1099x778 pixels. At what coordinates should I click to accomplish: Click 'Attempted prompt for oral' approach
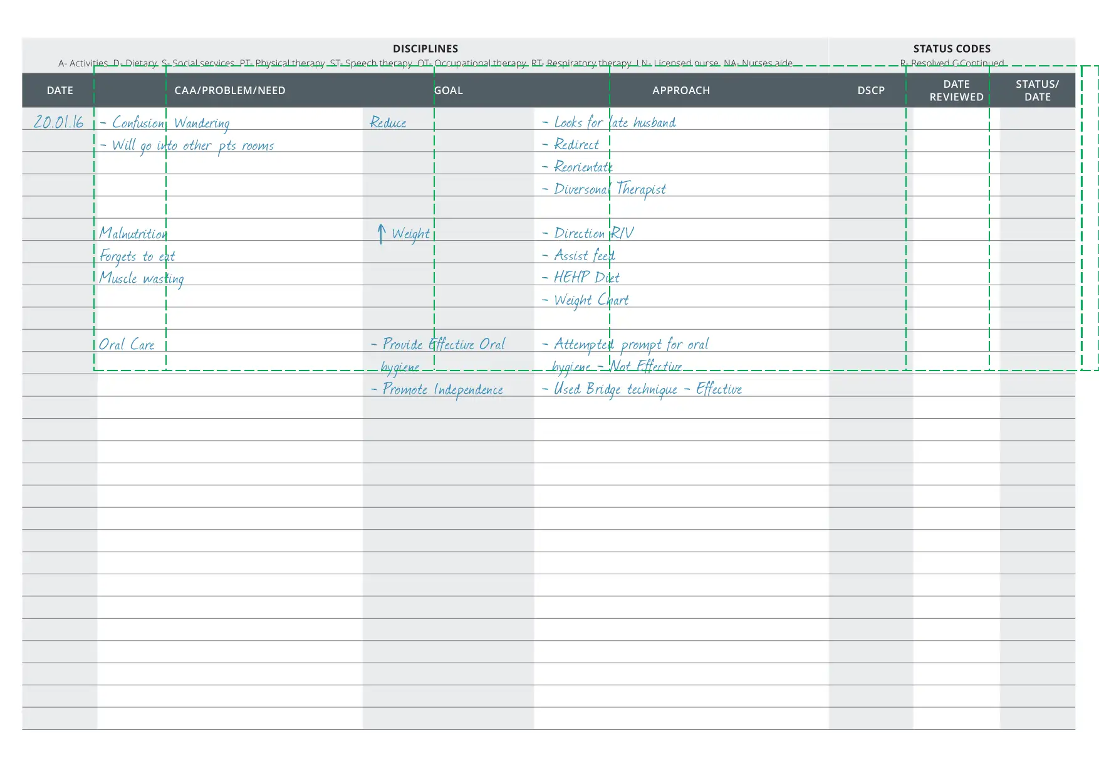pyautogui.click(x=625, y=344)
